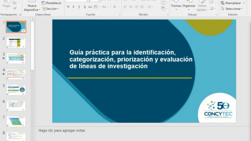Select slide 5 thumbnail
This screenshot has height=141, width=251.
[x=16, y=90]
